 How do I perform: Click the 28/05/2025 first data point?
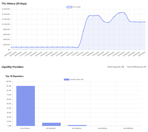coord(11,47)
